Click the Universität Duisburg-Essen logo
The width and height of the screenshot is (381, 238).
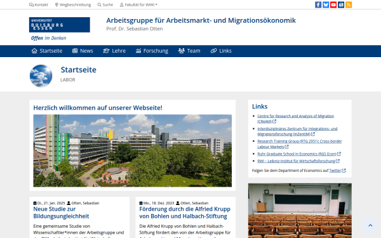60,25
